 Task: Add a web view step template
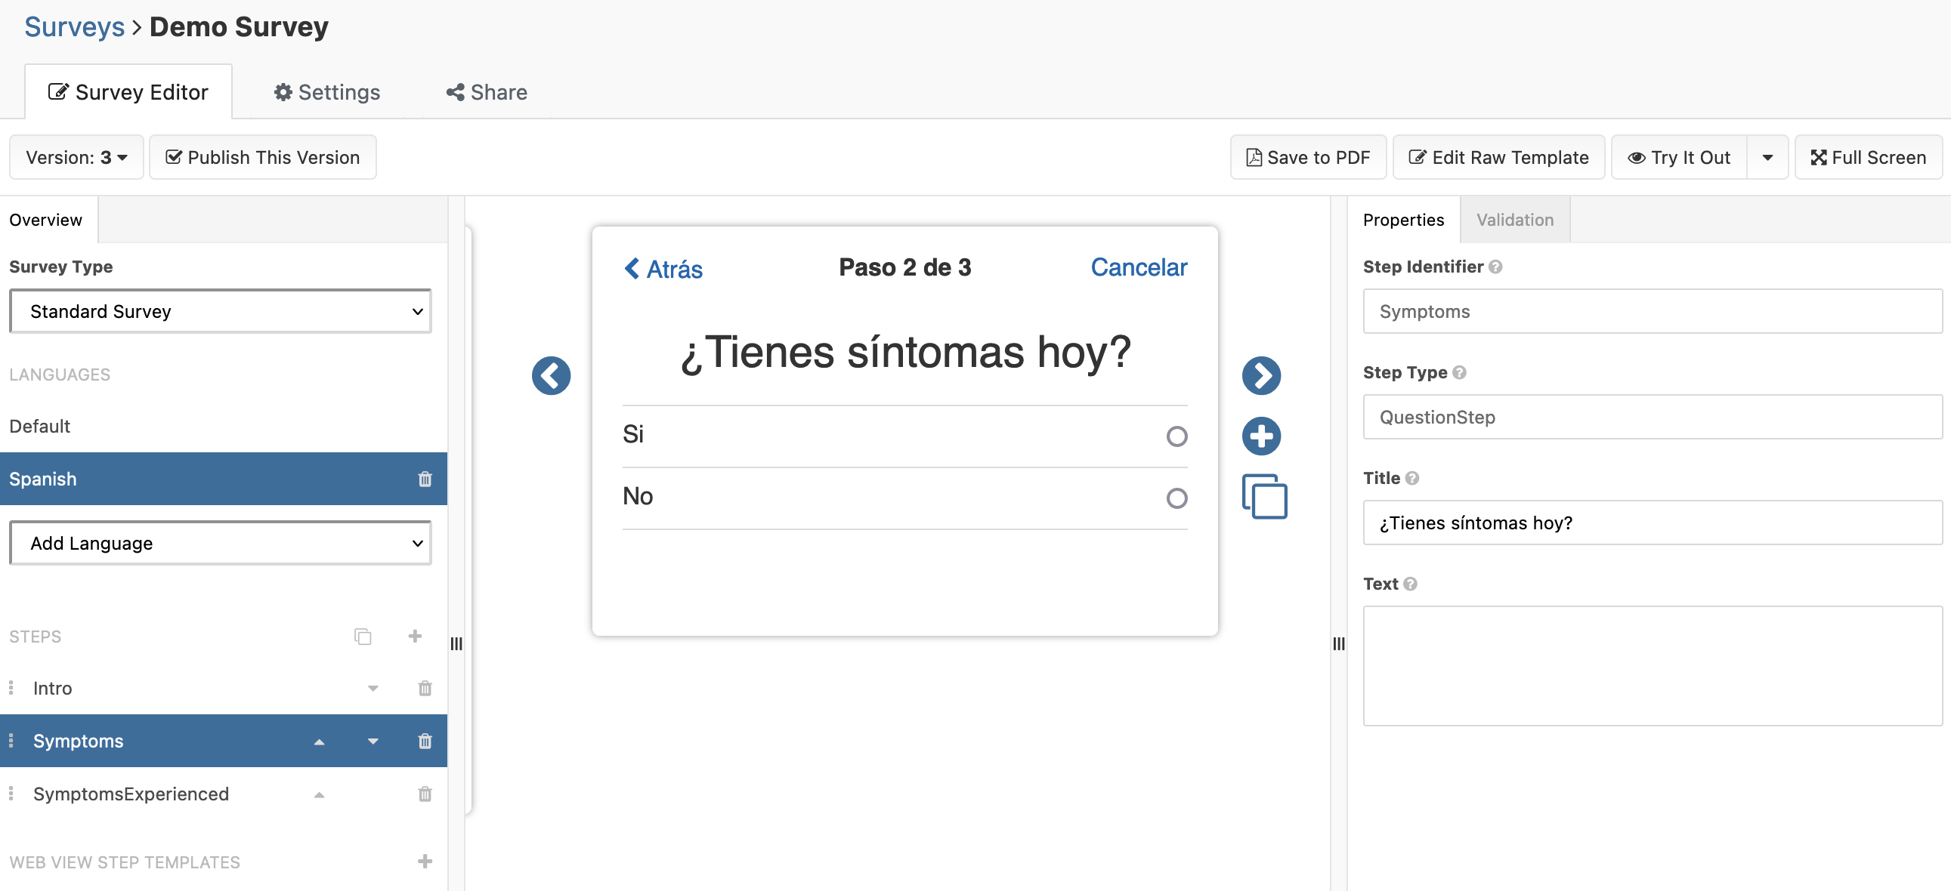click(x=425, y=862)
